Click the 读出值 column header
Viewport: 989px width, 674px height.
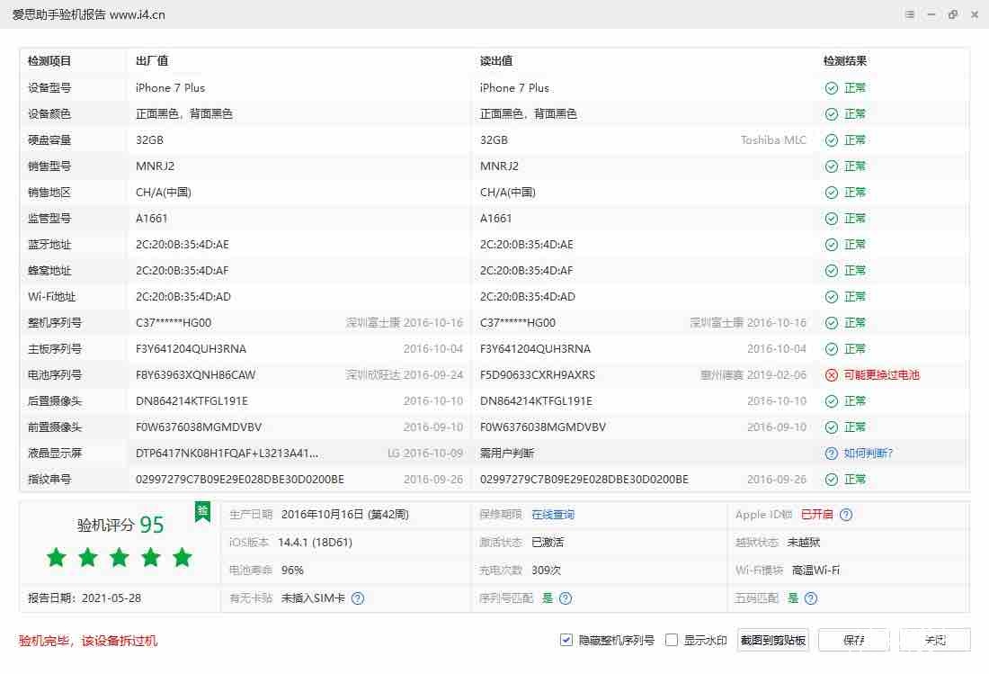(496, 61)
